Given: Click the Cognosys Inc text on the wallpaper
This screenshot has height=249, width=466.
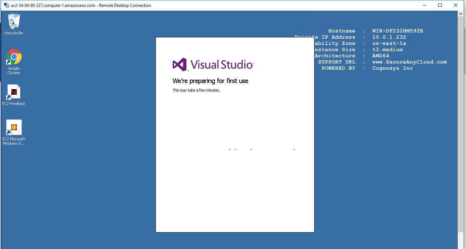Looking at the screenshot, I should [x=392, y=68].
